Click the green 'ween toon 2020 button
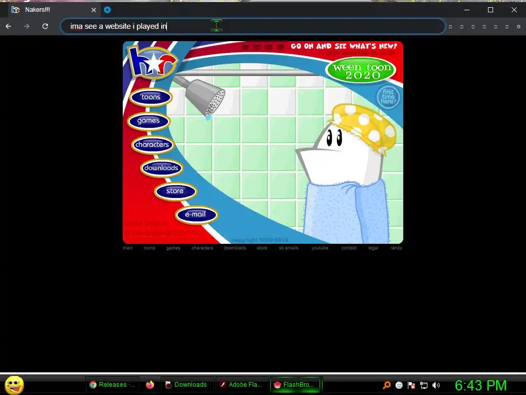Screen dimensions: 526x395 pos(361,70)
